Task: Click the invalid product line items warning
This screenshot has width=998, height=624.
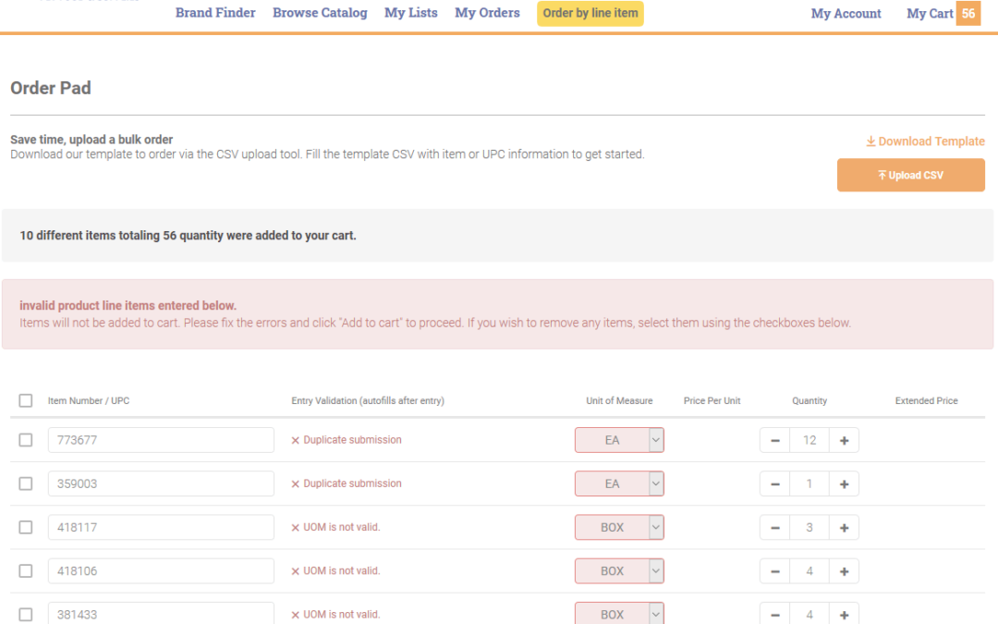Action: click(497, 314)
